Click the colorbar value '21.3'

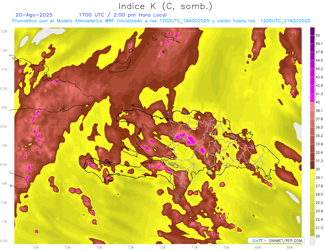319,228
